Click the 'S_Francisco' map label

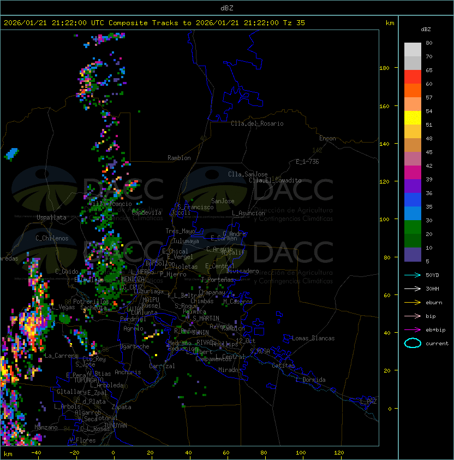click(195, 207)
